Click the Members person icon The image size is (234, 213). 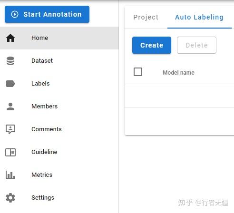tap(10, 106)
